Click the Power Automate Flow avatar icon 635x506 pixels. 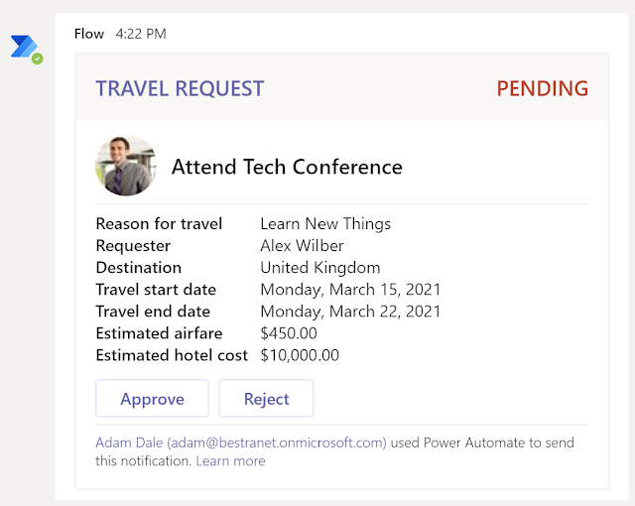26,49
